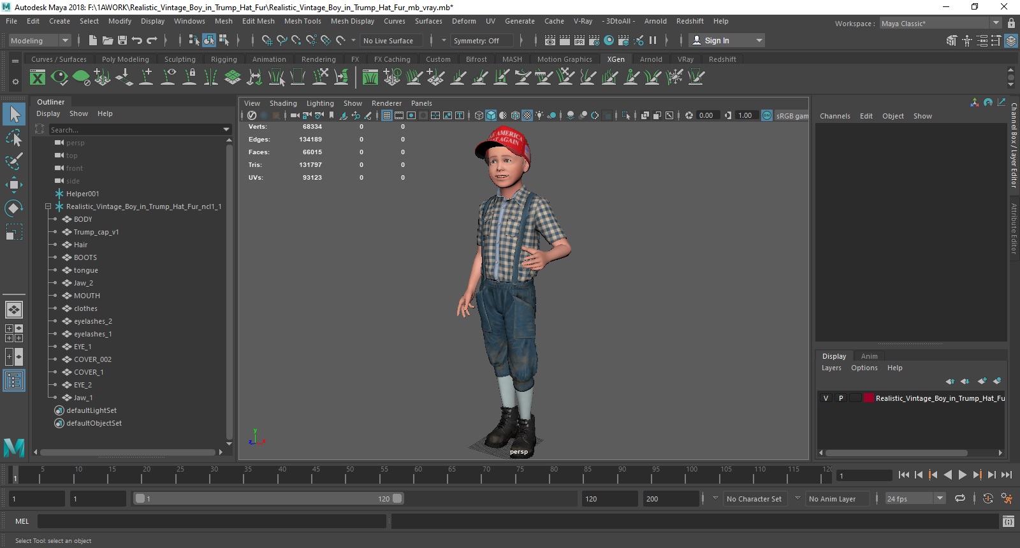The height and width of the screenshot is (548, 1020).
Task: Click the layer red color swatch
Action: [869, 398]
